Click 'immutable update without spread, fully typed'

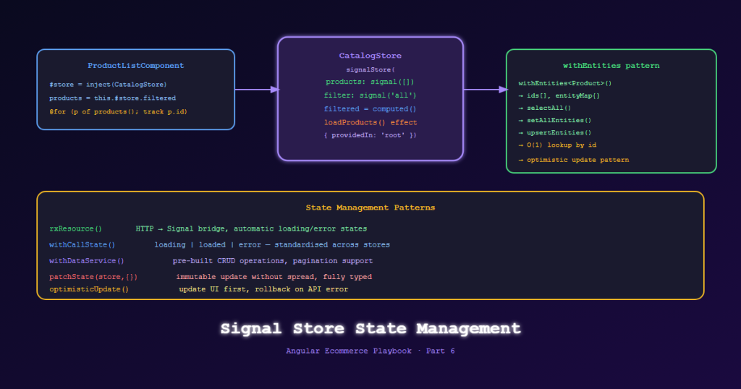click(x=274, y=277)
